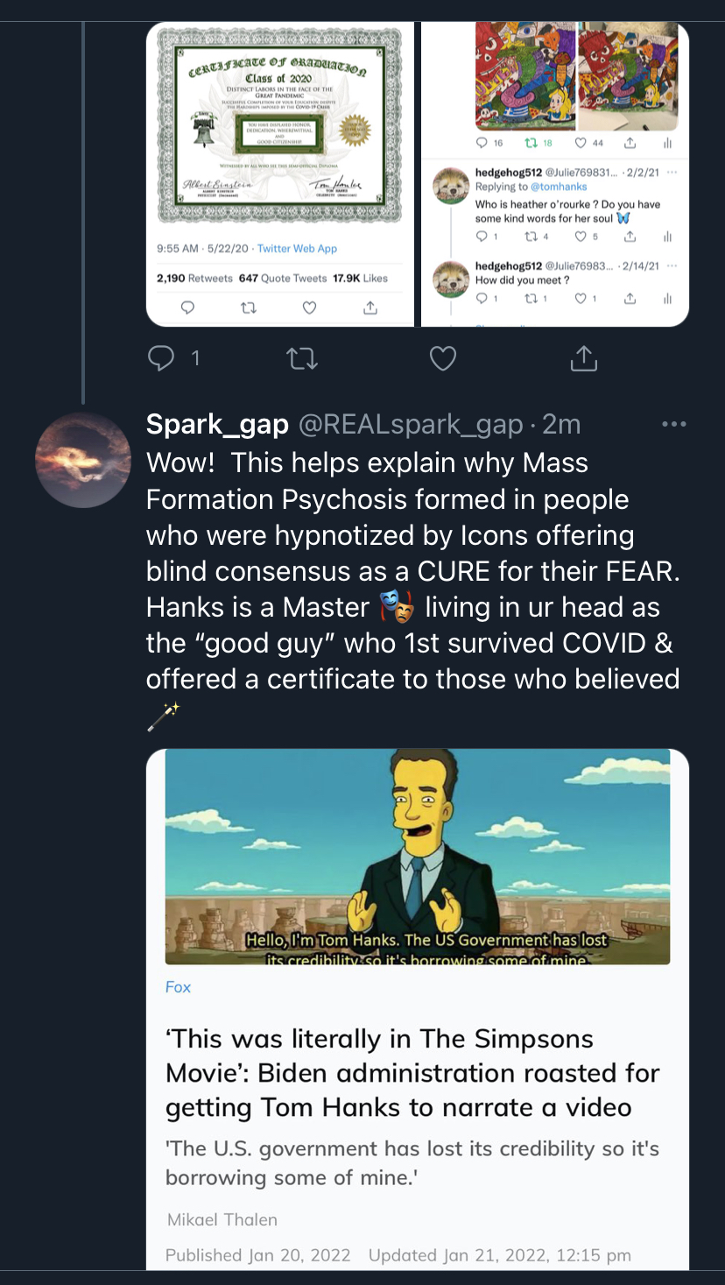Reply to the top tweet with one comment
725x1285 pixels.
click(x=172, y=357)
